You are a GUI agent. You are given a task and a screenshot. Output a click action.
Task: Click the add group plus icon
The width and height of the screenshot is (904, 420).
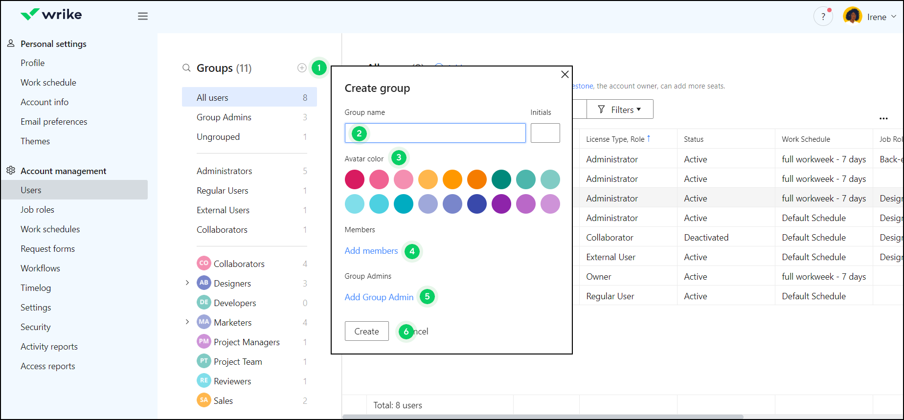[x=302, y=68]
